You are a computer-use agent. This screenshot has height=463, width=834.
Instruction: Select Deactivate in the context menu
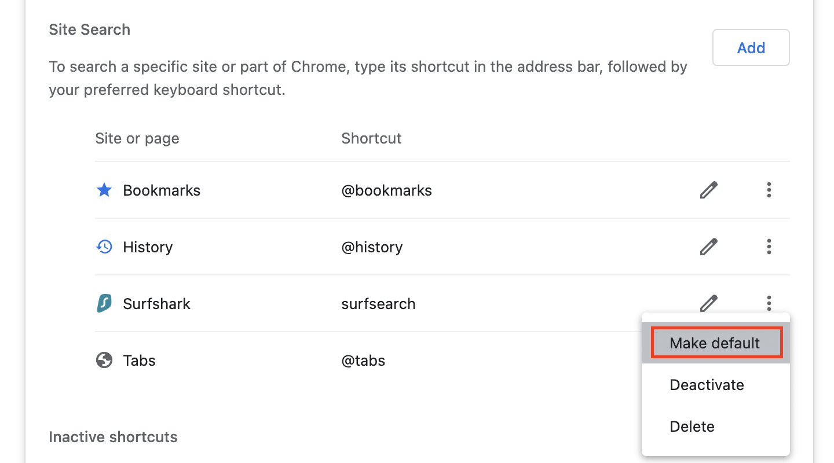point(707,385)
